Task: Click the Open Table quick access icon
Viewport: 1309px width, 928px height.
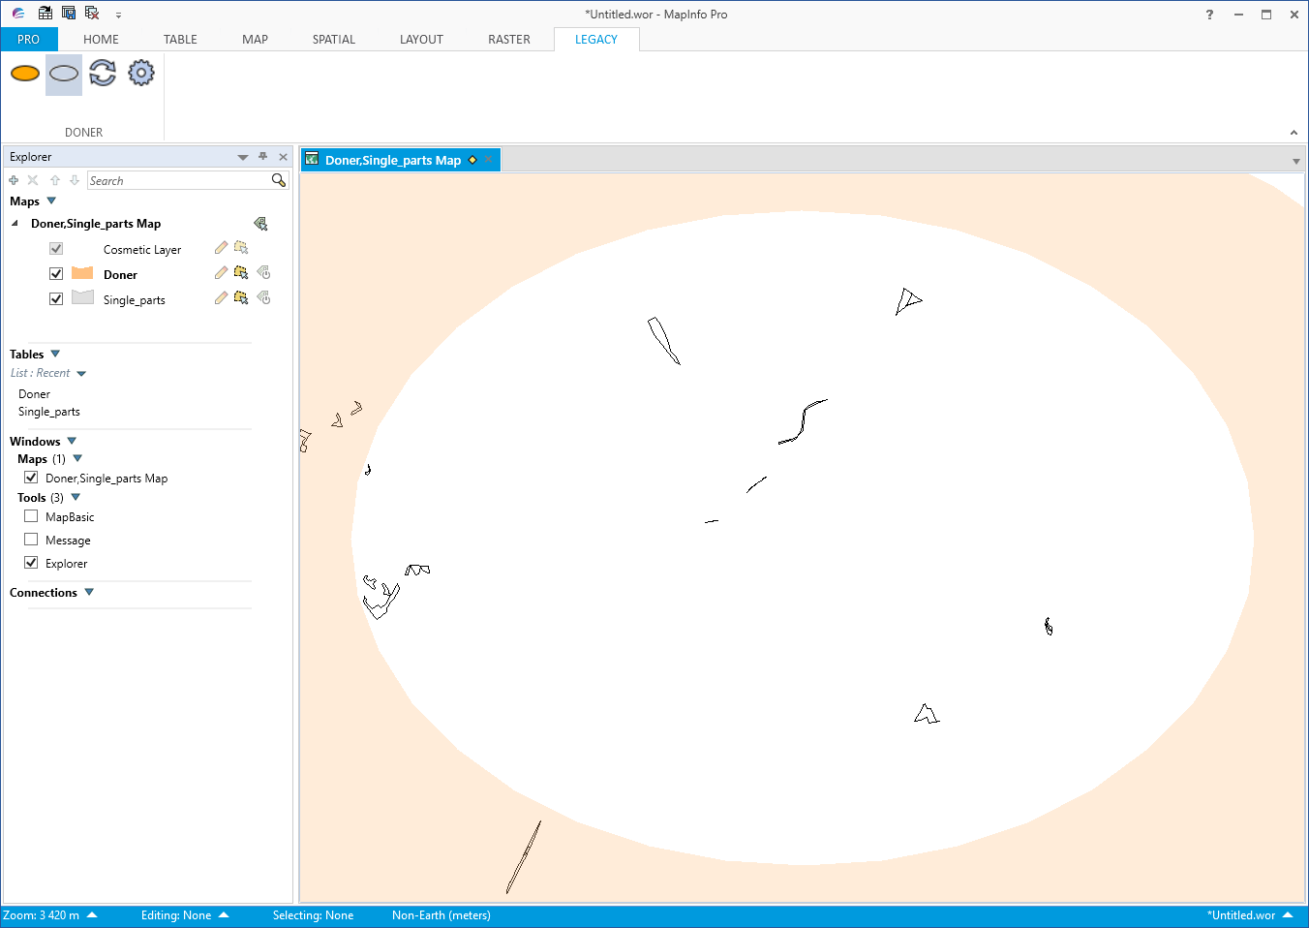Action: click(46, 14)
